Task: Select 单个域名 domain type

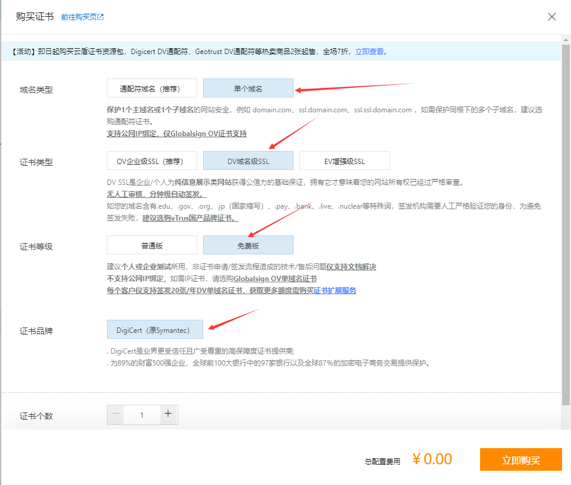Action: pos(248,89)
